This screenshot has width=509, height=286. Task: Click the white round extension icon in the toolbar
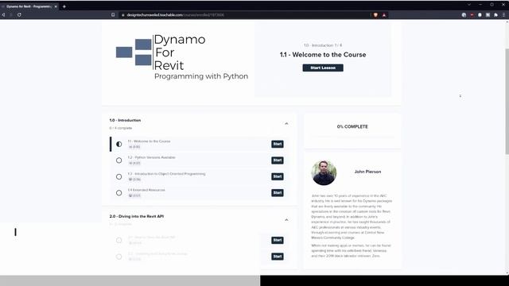(x=480, y=15)
